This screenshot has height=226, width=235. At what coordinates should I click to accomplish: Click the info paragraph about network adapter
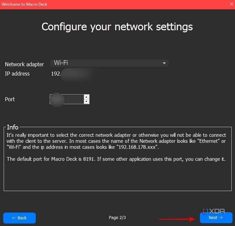[117, 141]
